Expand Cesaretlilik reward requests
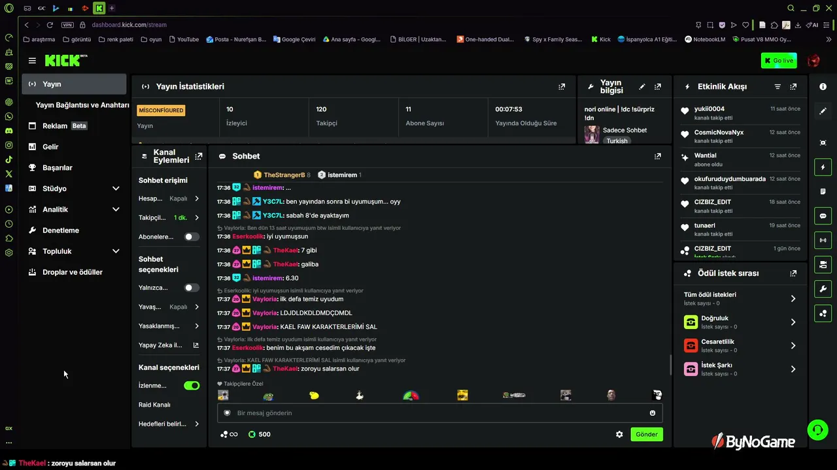837x470 pixels. point(740,345)
